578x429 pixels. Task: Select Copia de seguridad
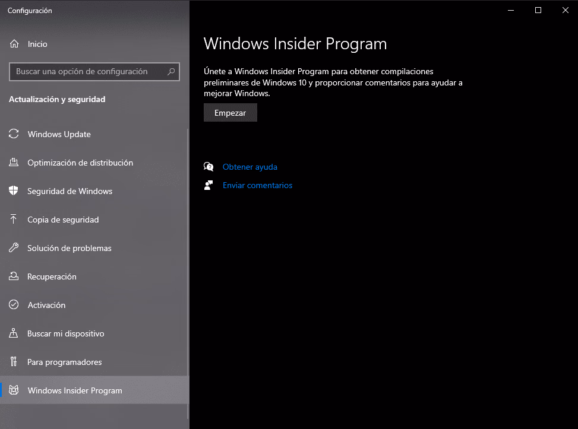coord(94,220)
